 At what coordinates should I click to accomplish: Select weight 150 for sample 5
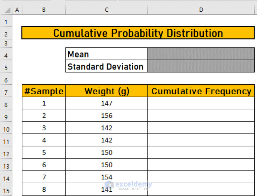[x=107, y=152]
